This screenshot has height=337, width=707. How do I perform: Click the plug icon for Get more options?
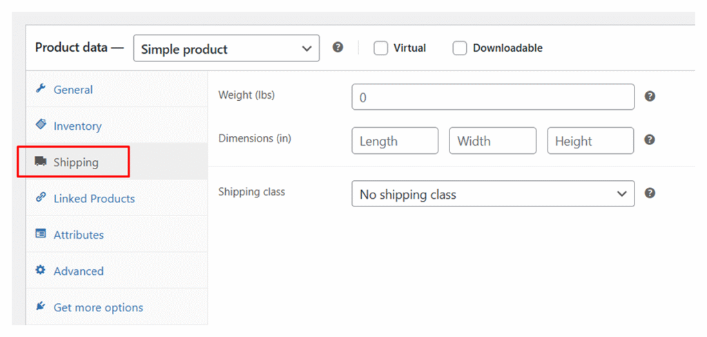point(41,307)
